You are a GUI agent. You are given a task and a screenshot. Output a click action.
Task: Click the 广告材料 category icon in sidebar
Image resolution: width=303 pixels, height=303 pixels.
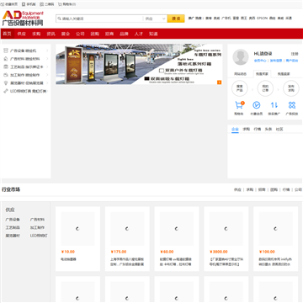pos(5,59)
